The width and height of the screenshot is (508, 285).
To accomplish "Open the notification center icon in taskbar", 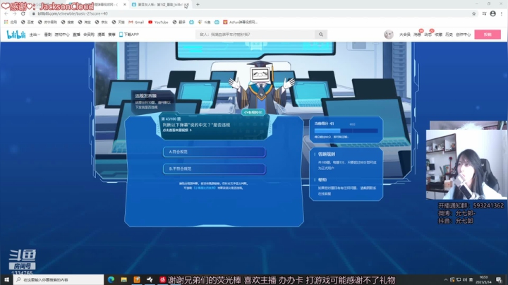I will click(x=499, y=279).
